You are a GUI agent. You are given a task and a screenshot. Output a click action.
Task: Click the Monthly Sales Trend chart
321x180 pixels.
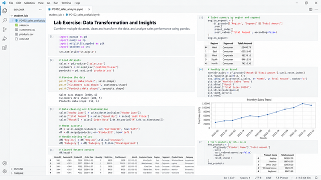(x=258, y=118)
